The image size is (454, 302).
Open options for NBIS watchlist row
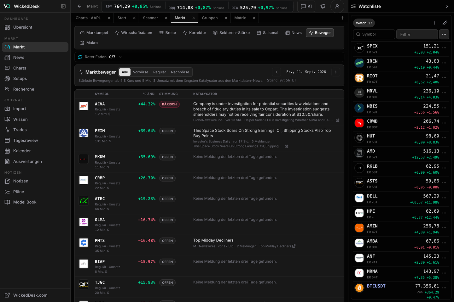(x=444, y=108)
